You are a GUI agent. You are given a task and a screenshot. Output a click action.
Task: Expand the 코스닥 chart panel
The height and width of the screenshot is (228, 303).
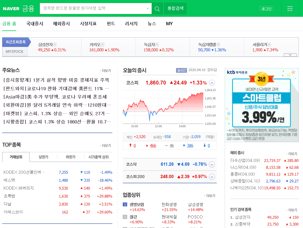212,165
